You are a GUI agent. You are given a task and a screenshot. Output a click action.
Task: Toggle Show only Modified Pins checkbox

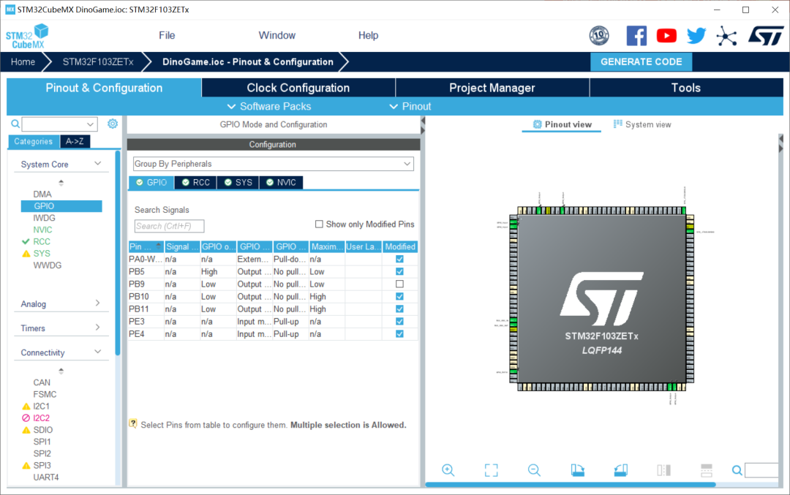319,224
